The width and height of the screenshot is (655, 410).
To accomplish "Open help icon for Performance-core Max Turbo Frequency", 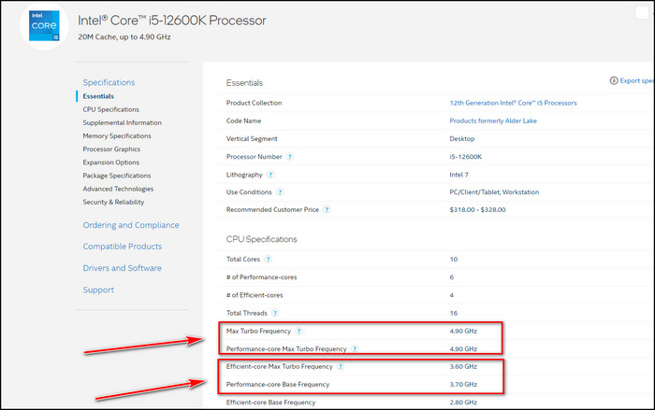I will tap(355, 349).
